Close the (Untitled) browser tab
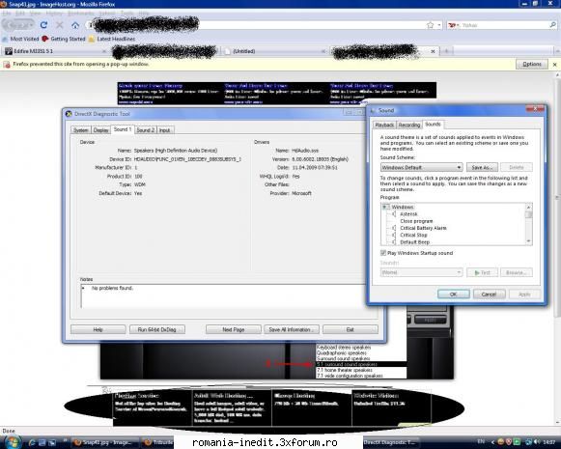561x449 pixels. point(323,51)
